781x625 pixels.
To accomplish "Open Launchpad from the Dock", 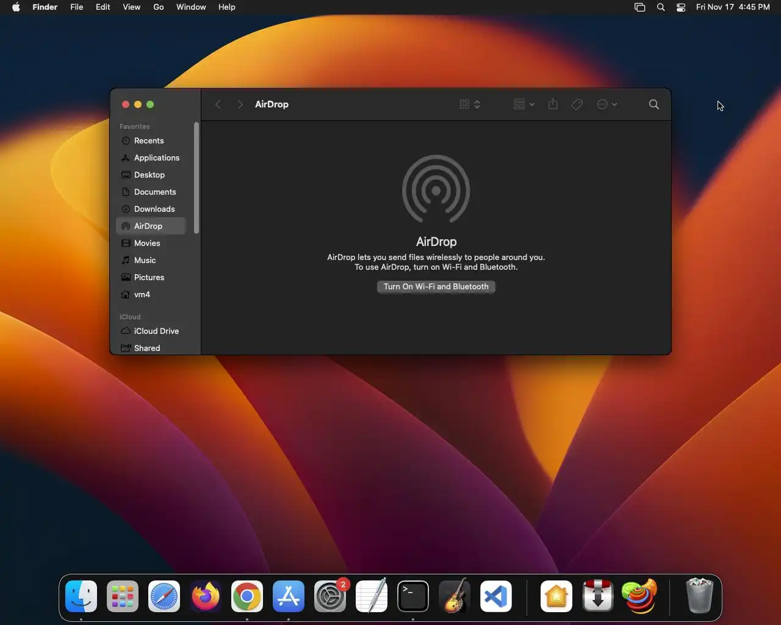I will coord(123,596).
